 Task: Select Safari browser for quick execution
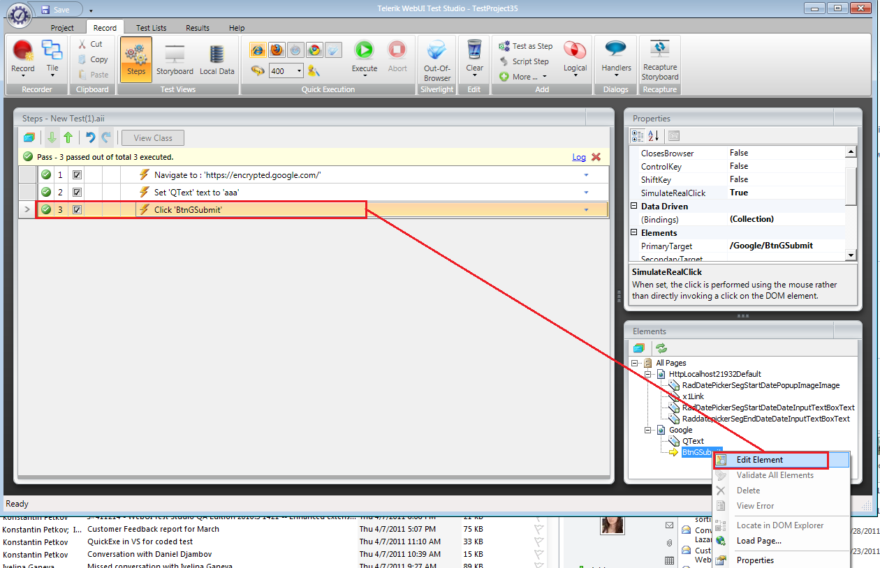[x=296, y=50]
